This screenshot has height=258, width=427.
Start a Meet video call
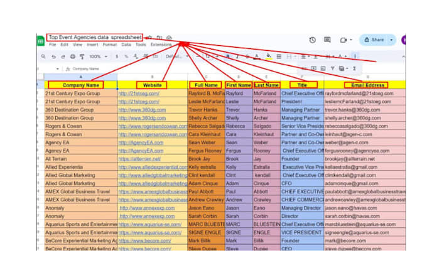pyautogui.click(x=343, y=40)
